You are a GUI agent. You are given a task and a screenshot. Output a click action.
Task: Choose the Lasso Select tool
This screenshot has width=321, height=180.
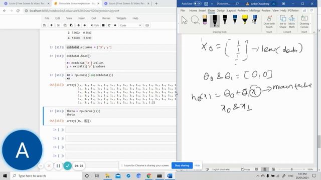195,20
